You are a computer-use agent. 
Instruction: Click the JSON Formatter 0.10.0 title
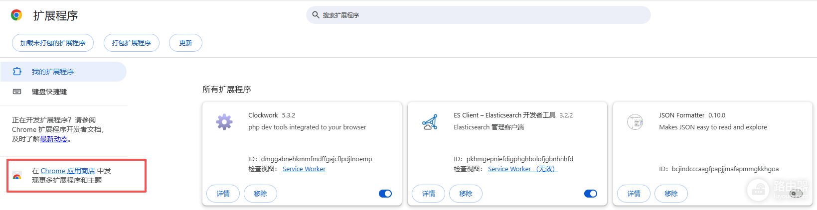coord(692,115)
